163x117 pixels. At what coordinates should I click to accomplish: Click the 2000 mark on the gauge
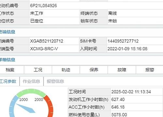[39, 99]
